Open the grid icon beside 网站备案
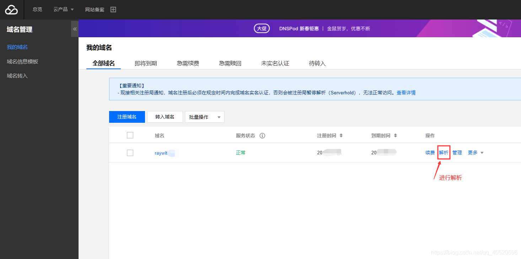The height and width of the screenshot is (259, 521). 113,9
